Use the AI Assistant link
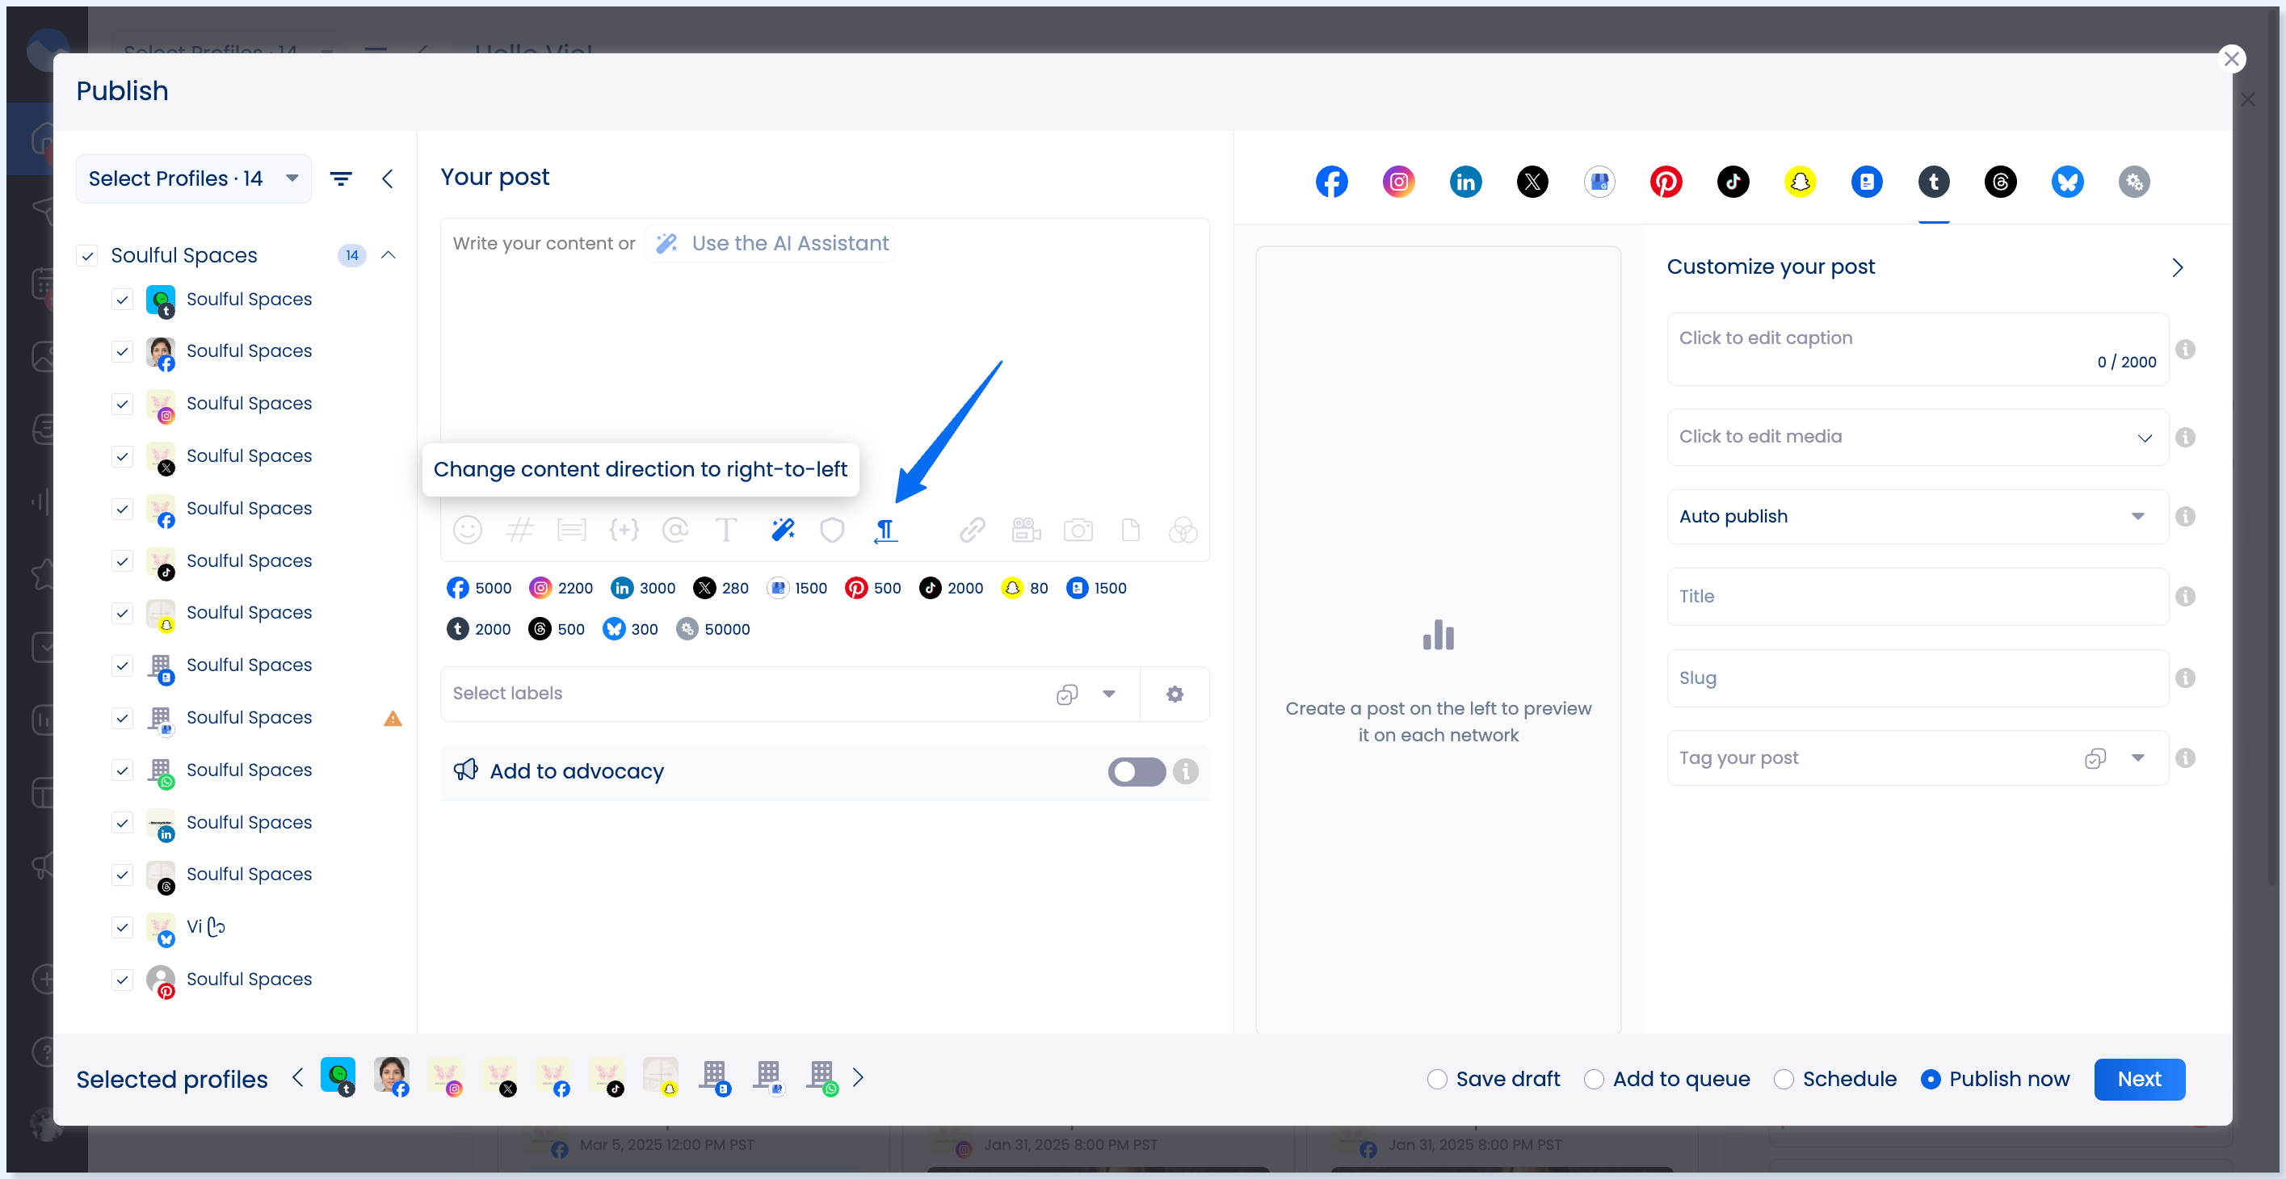Screen dimensions: 2286x1179 pos(771,243)
